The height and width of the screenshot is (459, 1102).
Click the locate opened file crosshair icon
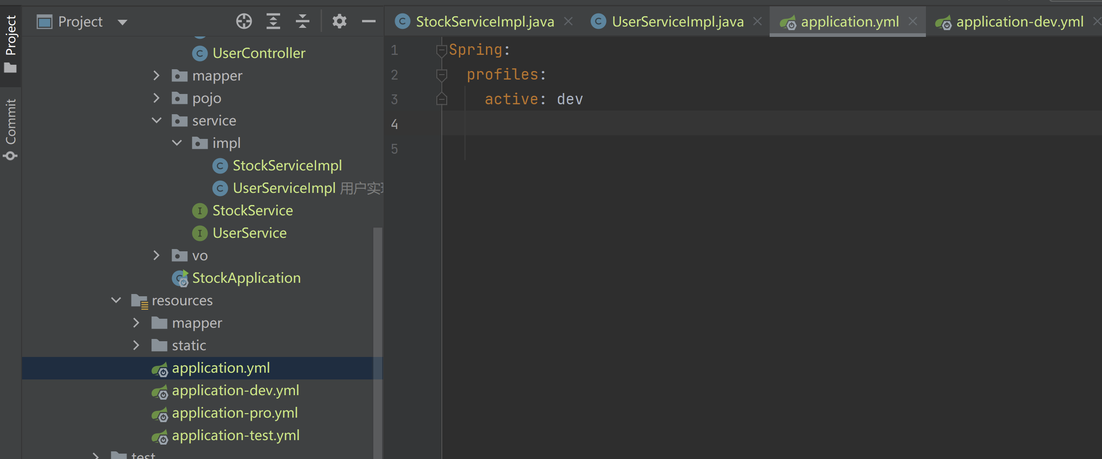point(244,21)
